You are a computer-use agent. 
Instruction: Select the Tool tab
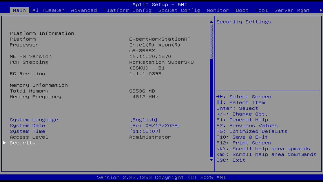click(261, 10)
